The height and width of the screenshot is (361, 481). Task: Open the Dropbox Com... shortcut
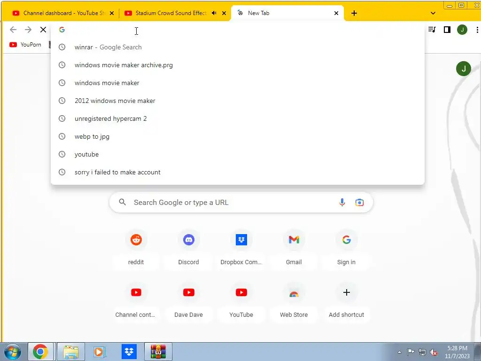[241, 248]
